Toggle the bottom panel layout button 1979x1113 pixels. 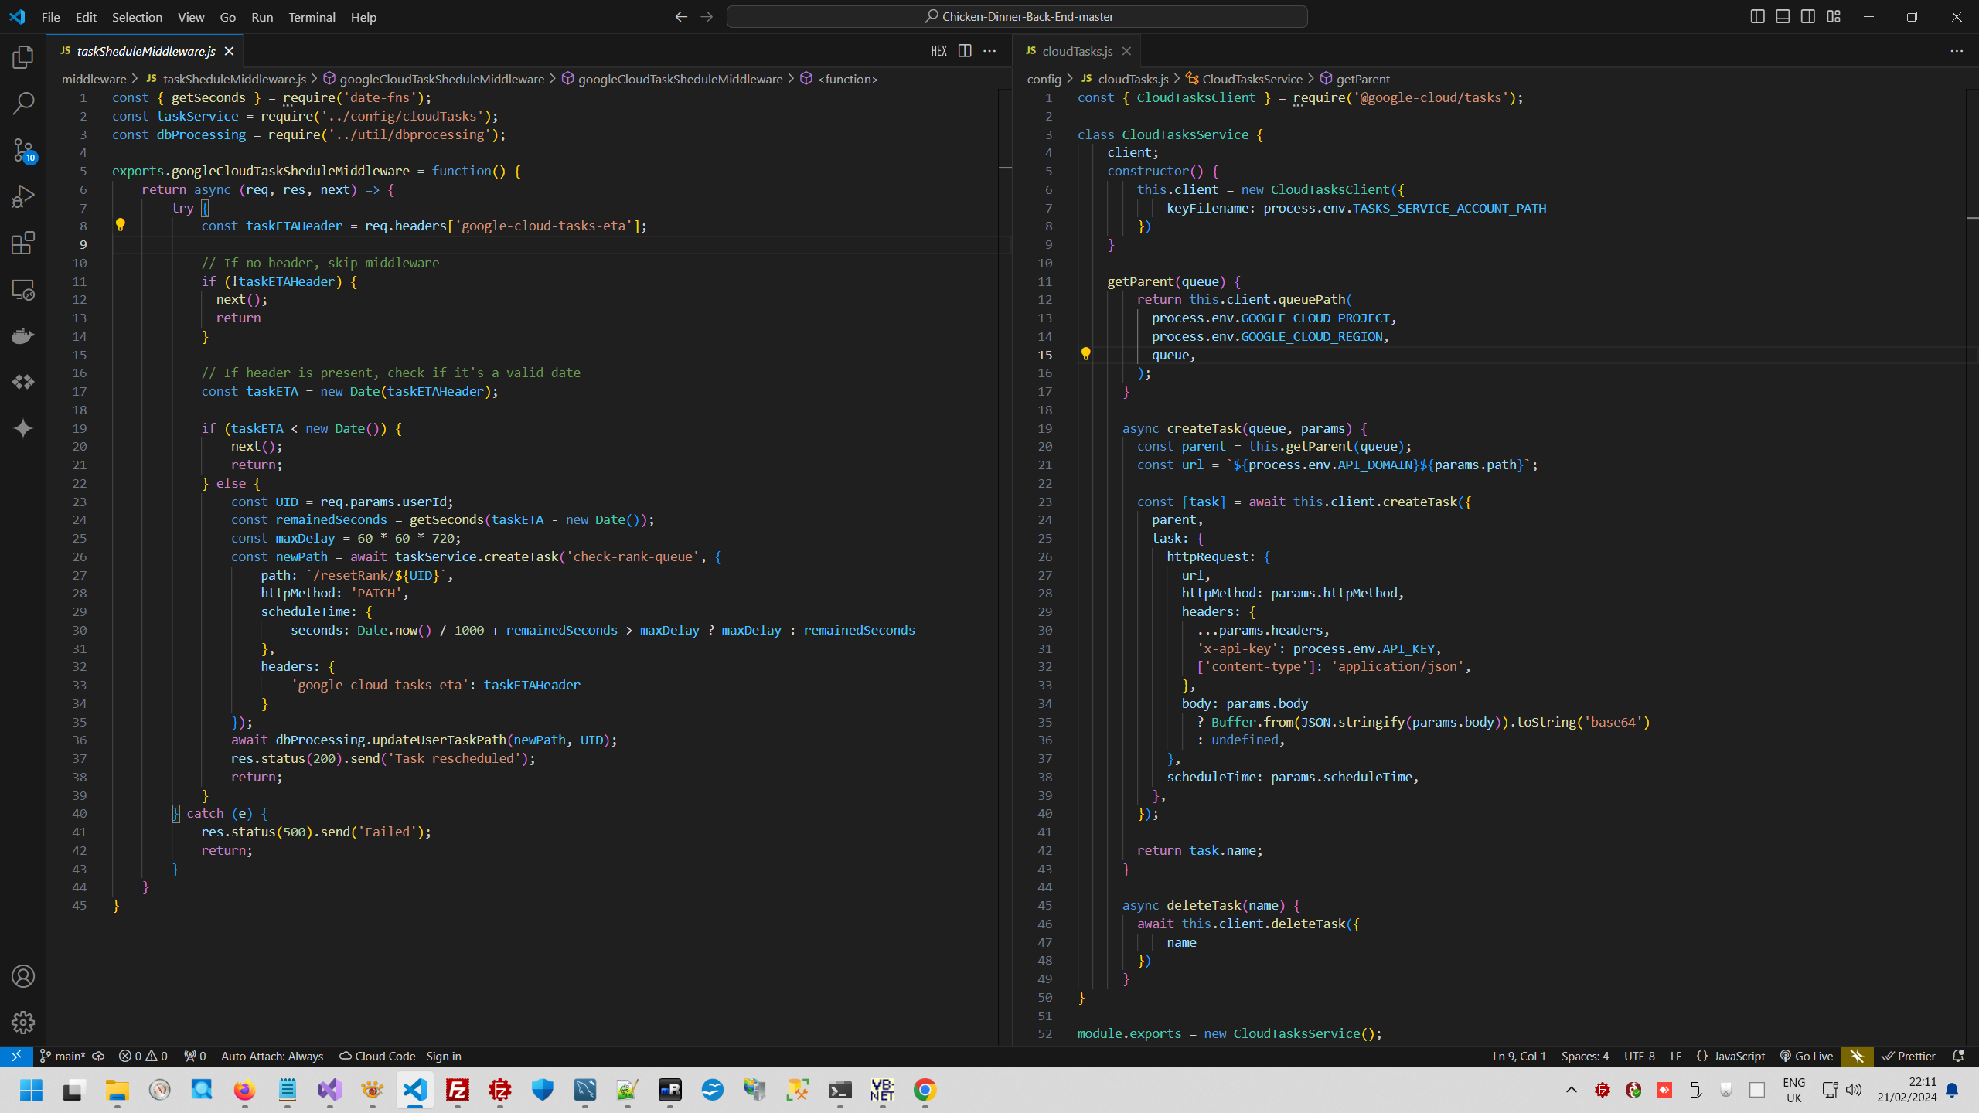[1783, 16]
